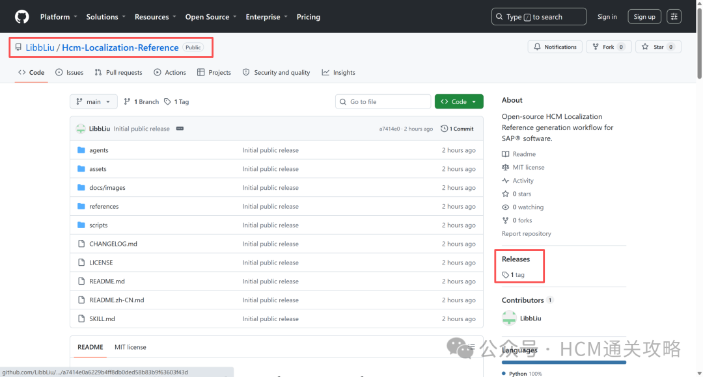
Task: Open the Pull requests tab
Action: 118,73
